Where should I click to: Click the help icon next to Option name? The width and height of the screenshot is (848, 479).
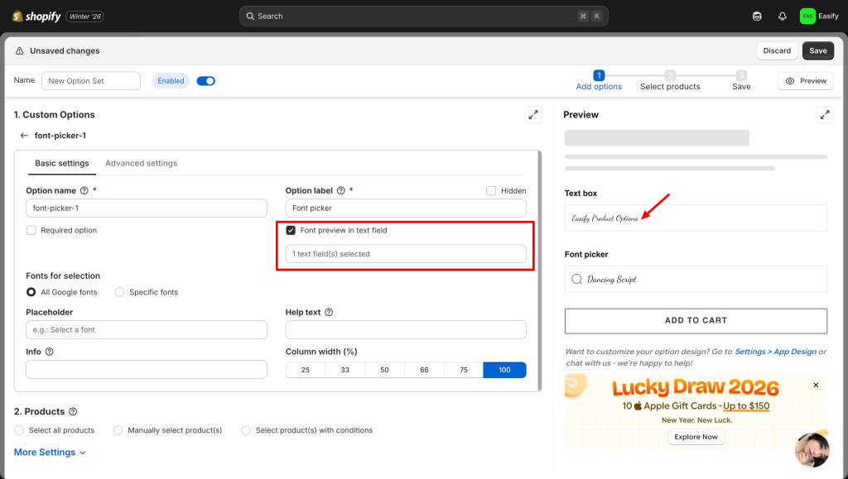pyautogui.click(x=84, y=190)
